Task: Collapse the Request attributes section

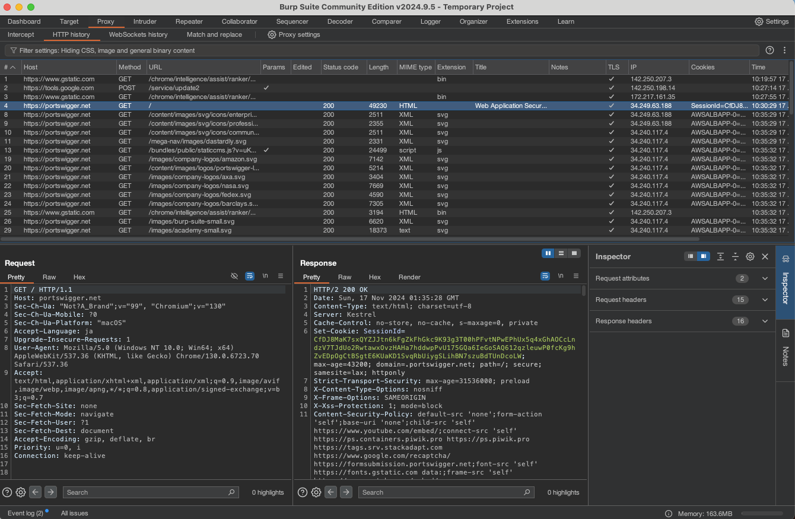Action: 765,278
